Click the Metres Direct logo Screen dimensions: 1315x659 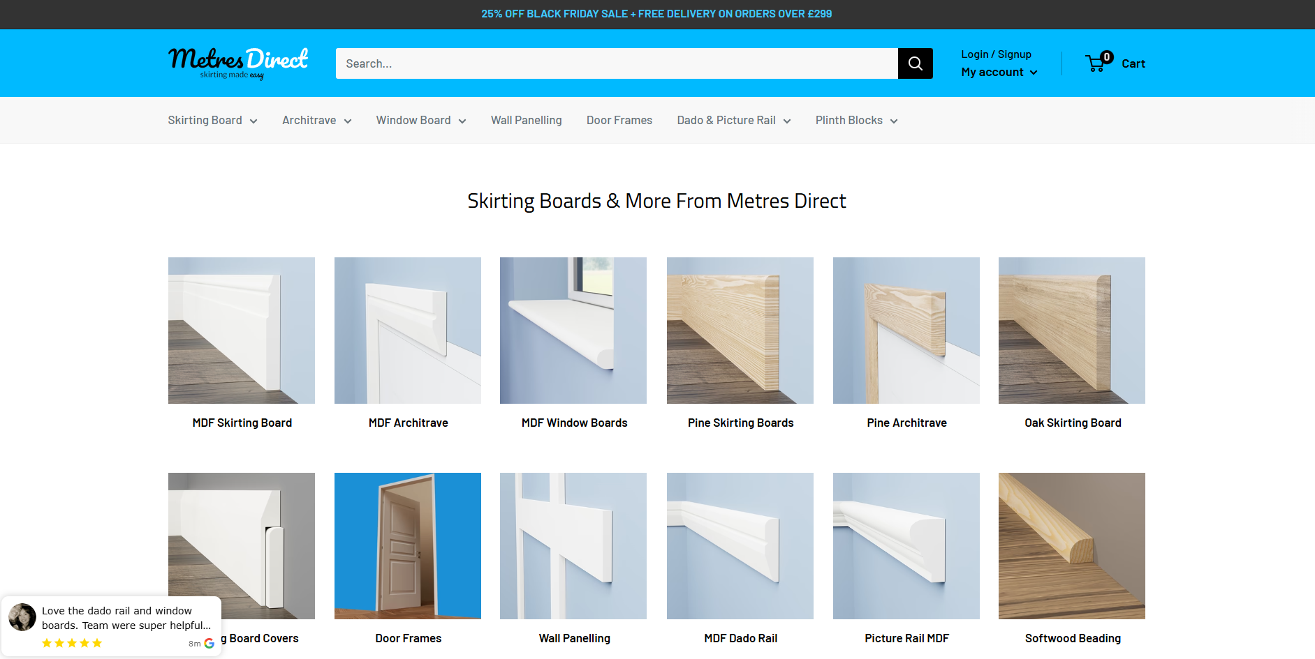pyautogui.click(x=237, y=63)
